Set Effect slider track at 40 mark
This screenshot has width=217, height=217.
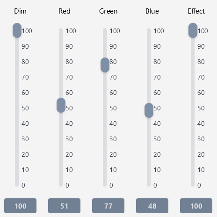pos(193,123)
